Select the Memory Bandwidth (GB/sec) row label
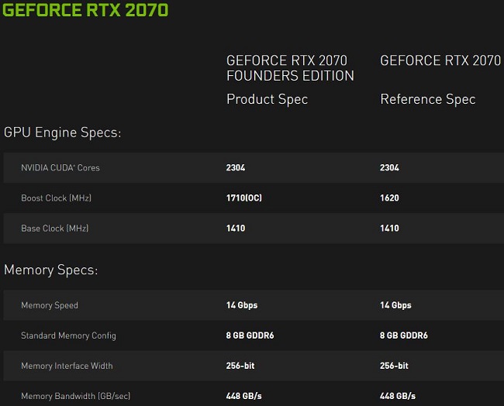The image size is (504, 406). click(75, 396)
